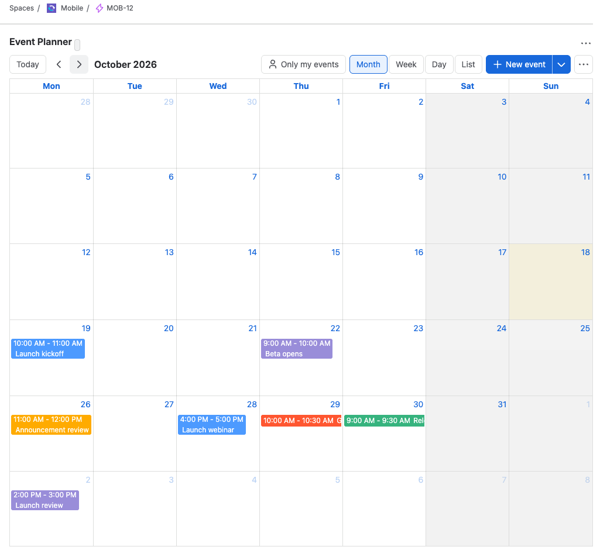This screenshot has height=550, width=600.
Task: Select day number 15
Action: 335,252
